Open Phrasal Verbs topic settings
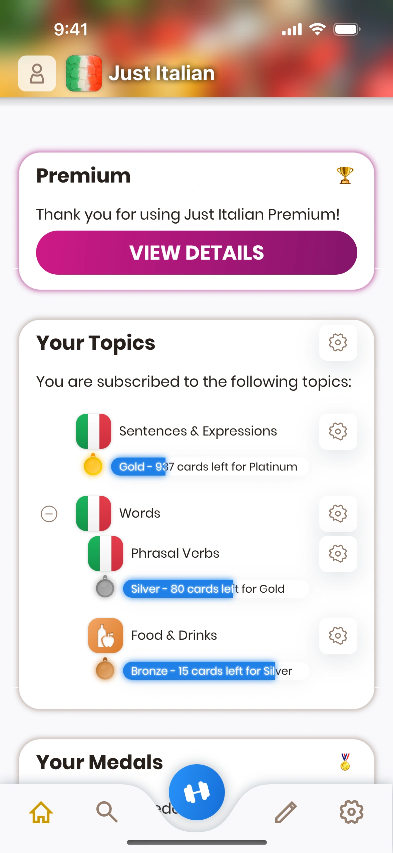393x853 pixels. [338, 554]
